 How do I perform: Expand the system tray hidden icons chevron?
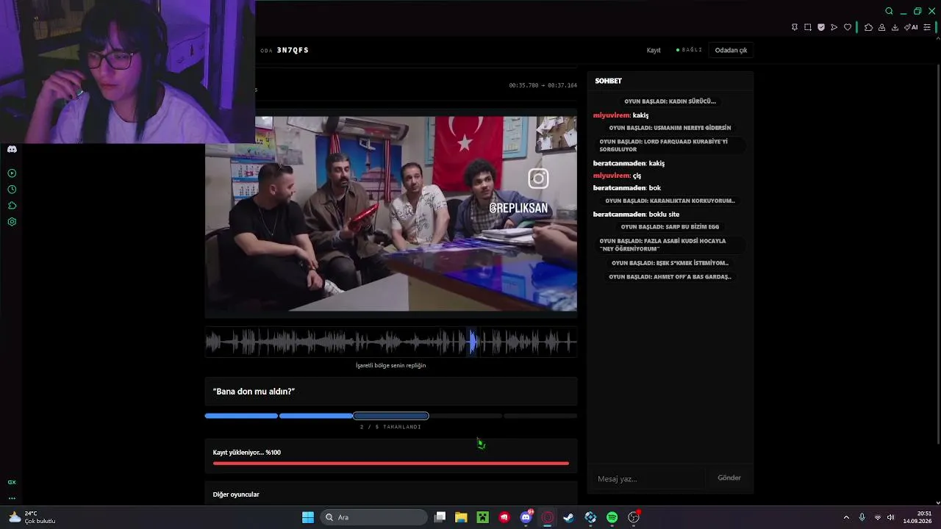tap(846, 517)
